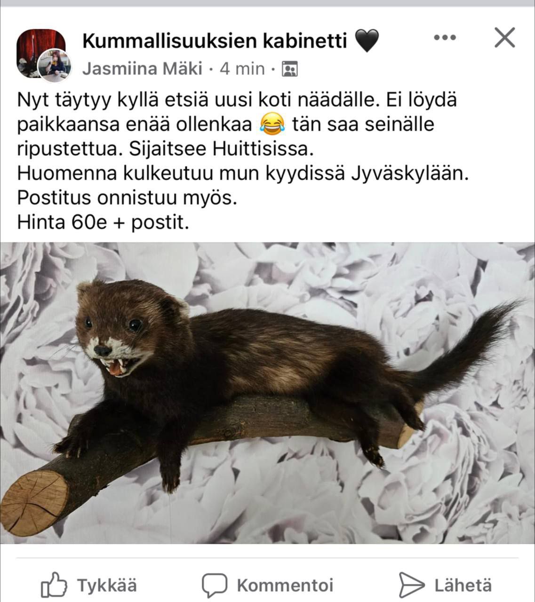This screenshot has height=602, width=535.
Task: Open the Kummallisuuksien kabinetti group title
Action: click(215, 41)
